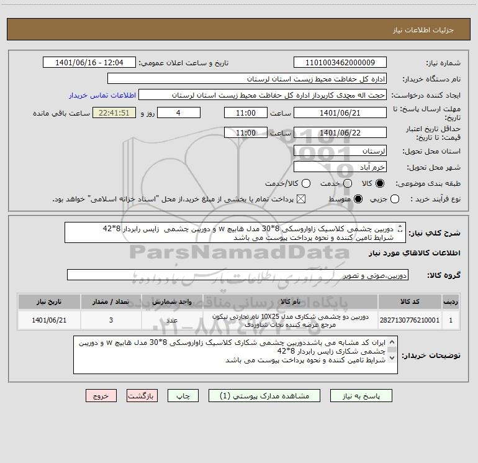Screen dimensions: 478x463
Task: Click the 'چاپ' print button
Action: [x=183, y=396]
